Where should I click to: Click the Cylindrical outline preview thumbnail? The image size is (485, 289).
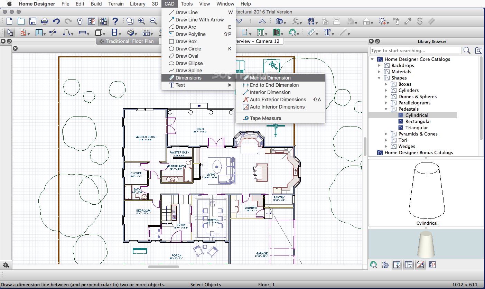(x=427, y=191)
